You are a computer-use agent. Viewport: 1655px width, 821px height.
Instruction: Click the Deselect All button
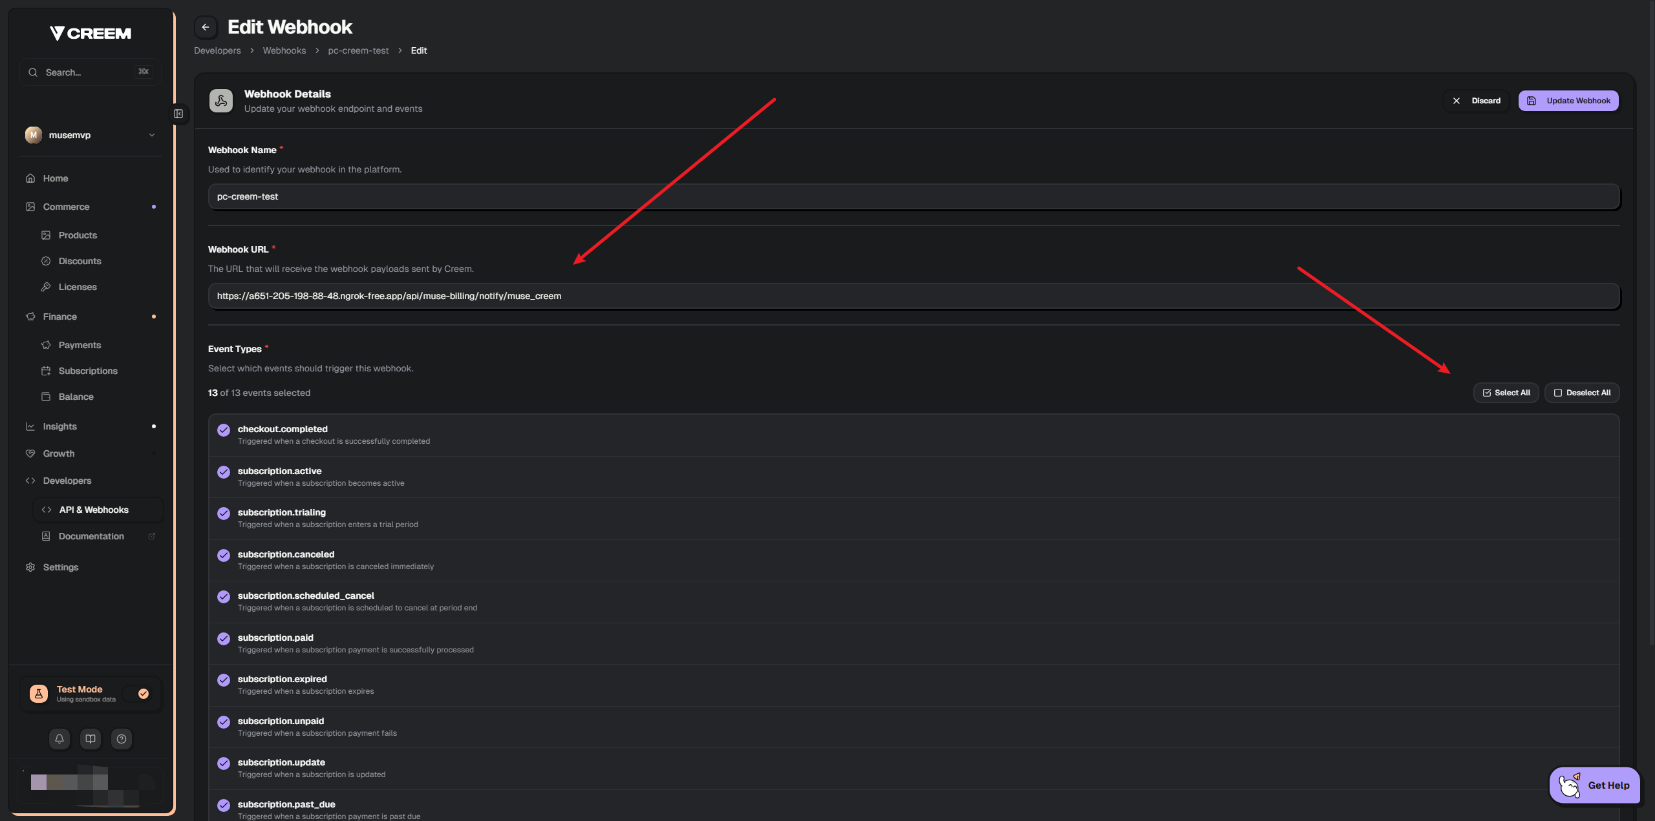click(1582, 393)
